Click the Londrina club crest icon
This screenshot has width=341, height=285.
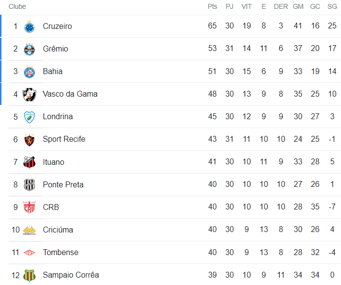click(x=29, y=117)
